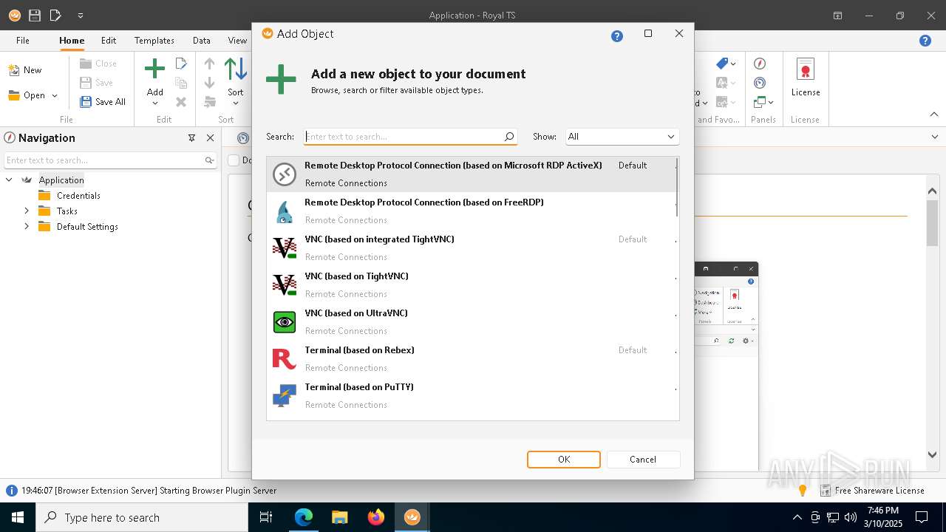Click the duplicate pages icon in Edit group
Viewport: 946px width, 532px height.
pos(181,83)
